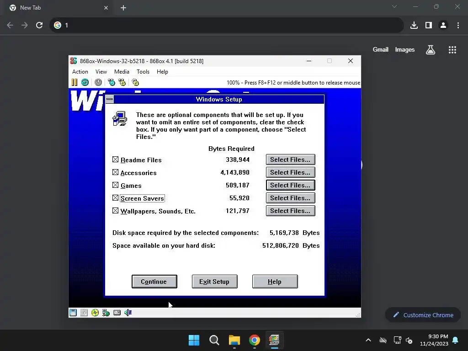
Task: Click Select Files for Games
Action: [290, 186]
